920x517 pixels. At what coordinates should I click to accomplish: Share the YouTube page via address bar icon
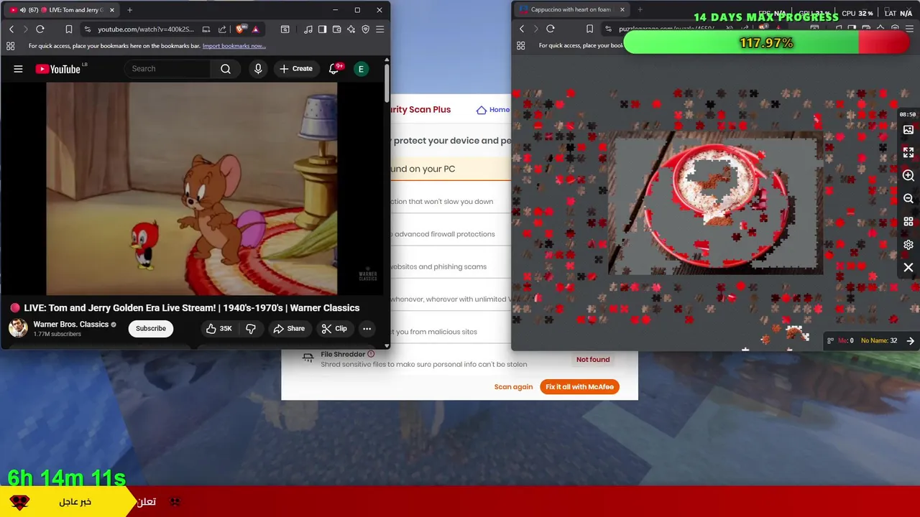[222, 29]
